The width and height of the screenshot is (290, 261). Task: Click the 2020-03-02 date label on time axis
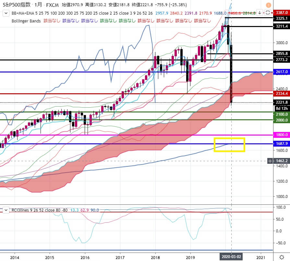(231, 257)
